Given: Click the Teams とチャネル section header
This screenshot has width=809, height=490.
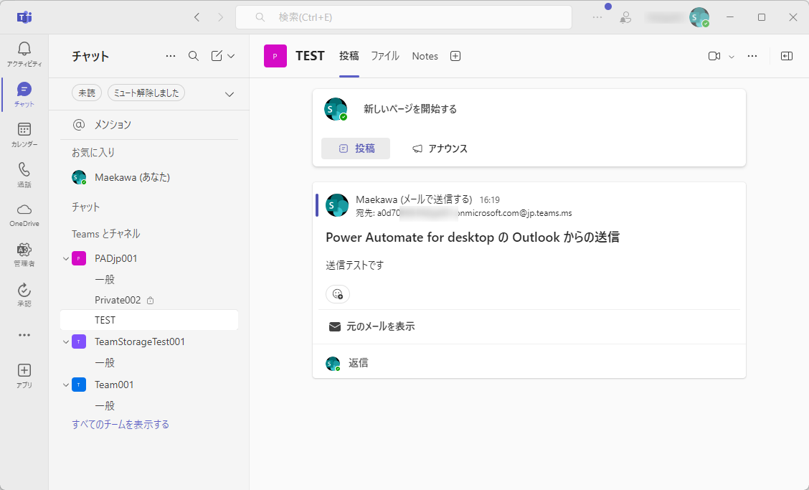Looking at the screenshot, I should 105,234.
